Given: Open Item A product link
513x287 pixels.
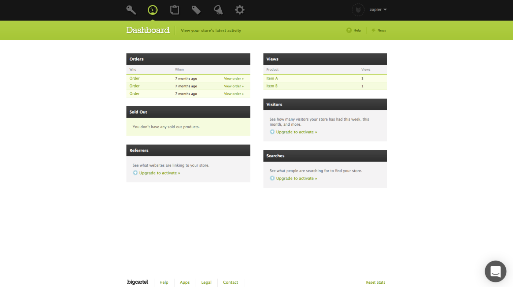Looking at the screenshot, I should pos(272,78).
